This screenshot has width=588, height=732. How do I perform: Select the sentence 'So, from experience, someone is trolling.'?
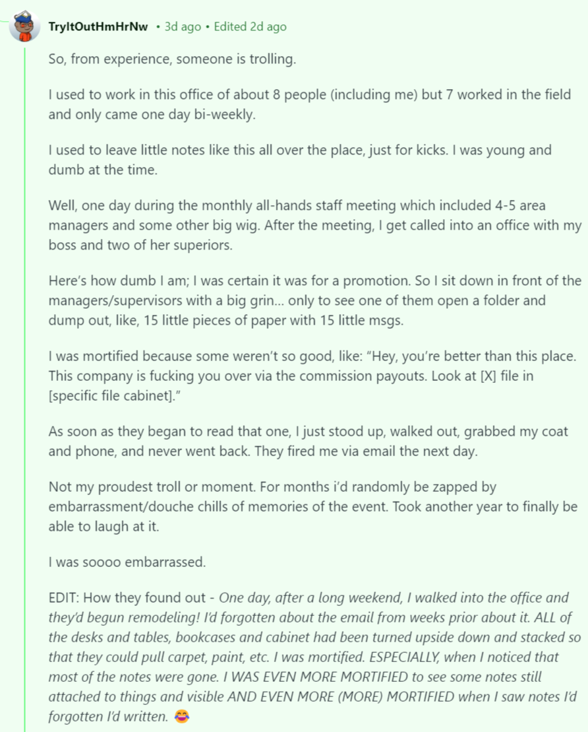(x=172, y=59)
